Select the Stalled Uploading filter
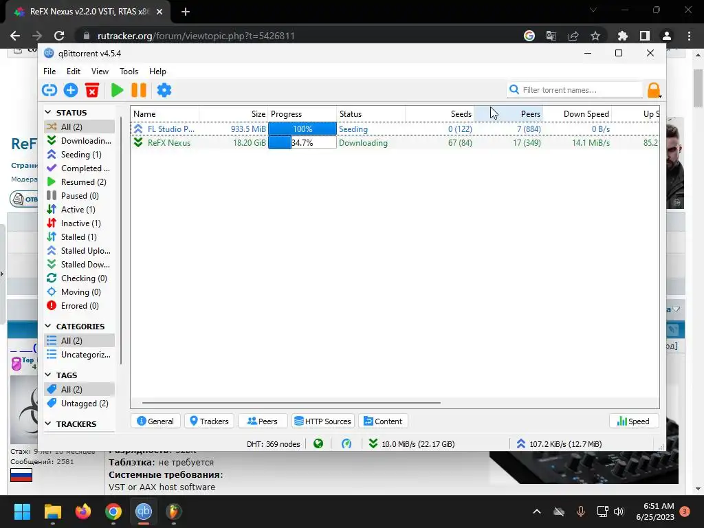 (80, 251)
